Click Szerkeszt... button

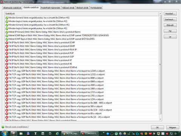tap(170, 19)
